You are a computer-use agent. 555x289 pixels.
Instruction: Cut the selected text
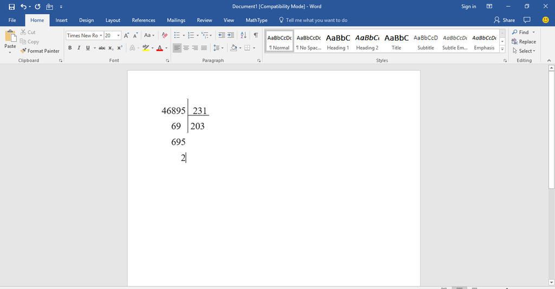(x=28, y=32)
